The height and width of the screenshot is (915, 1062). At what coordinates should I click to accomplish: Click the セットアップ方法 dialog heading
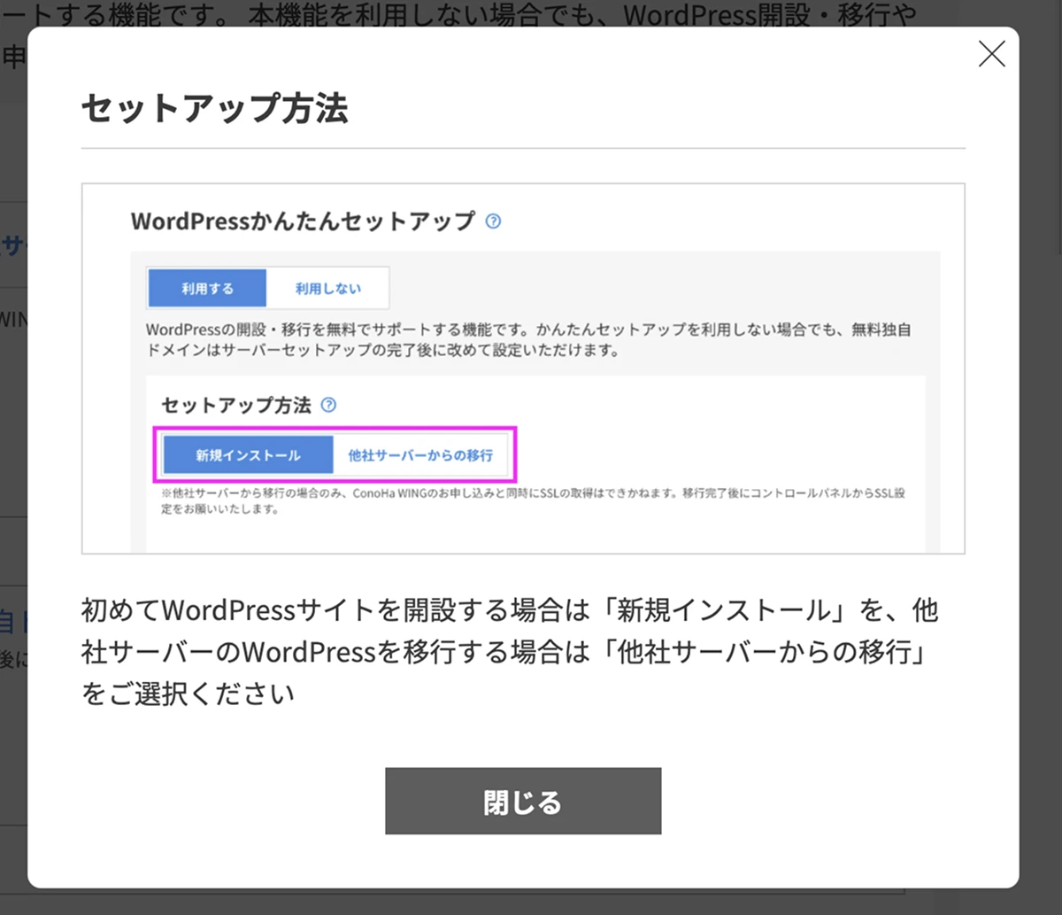point(215,108)
